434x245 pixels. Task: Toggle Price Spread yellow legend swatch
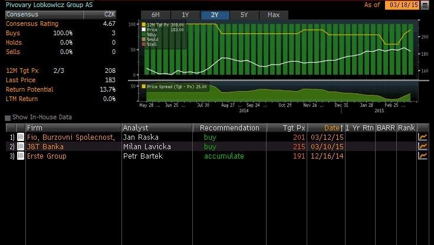point(143,86)
